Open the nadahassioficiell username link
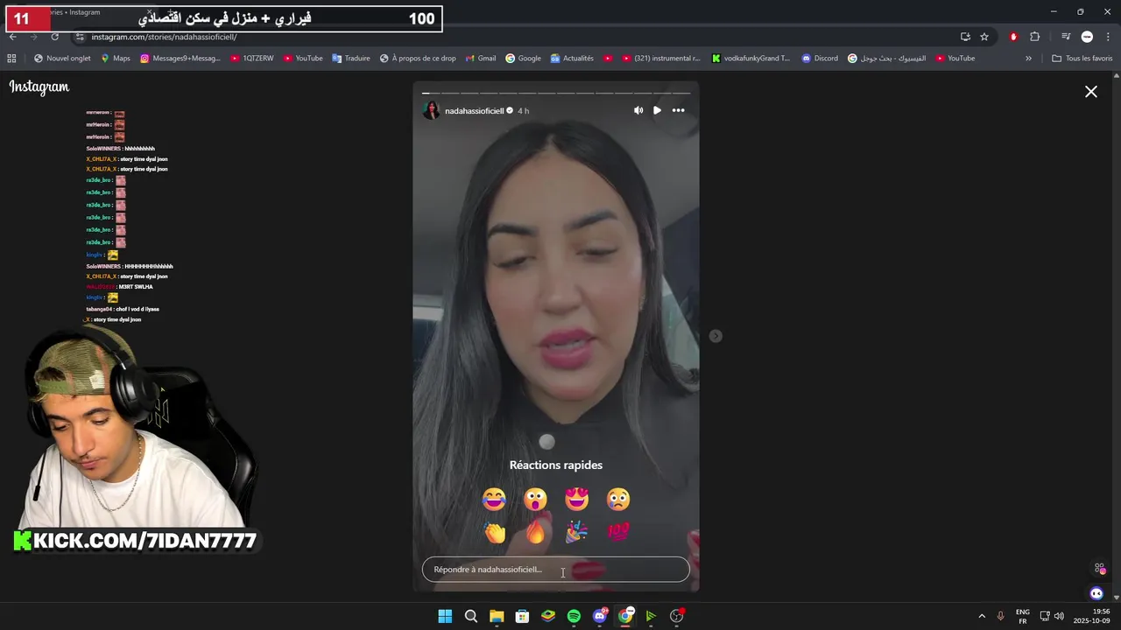 tap(474, 111)
